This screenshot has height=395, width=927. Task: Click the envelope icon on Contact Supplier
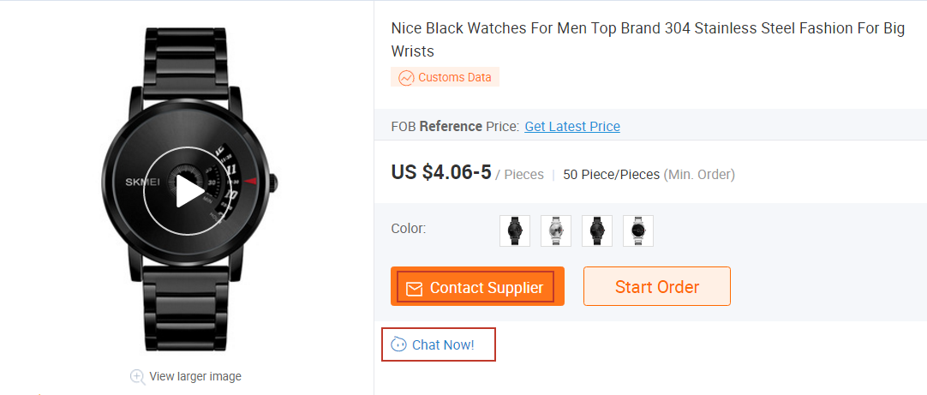pos(414,289)
